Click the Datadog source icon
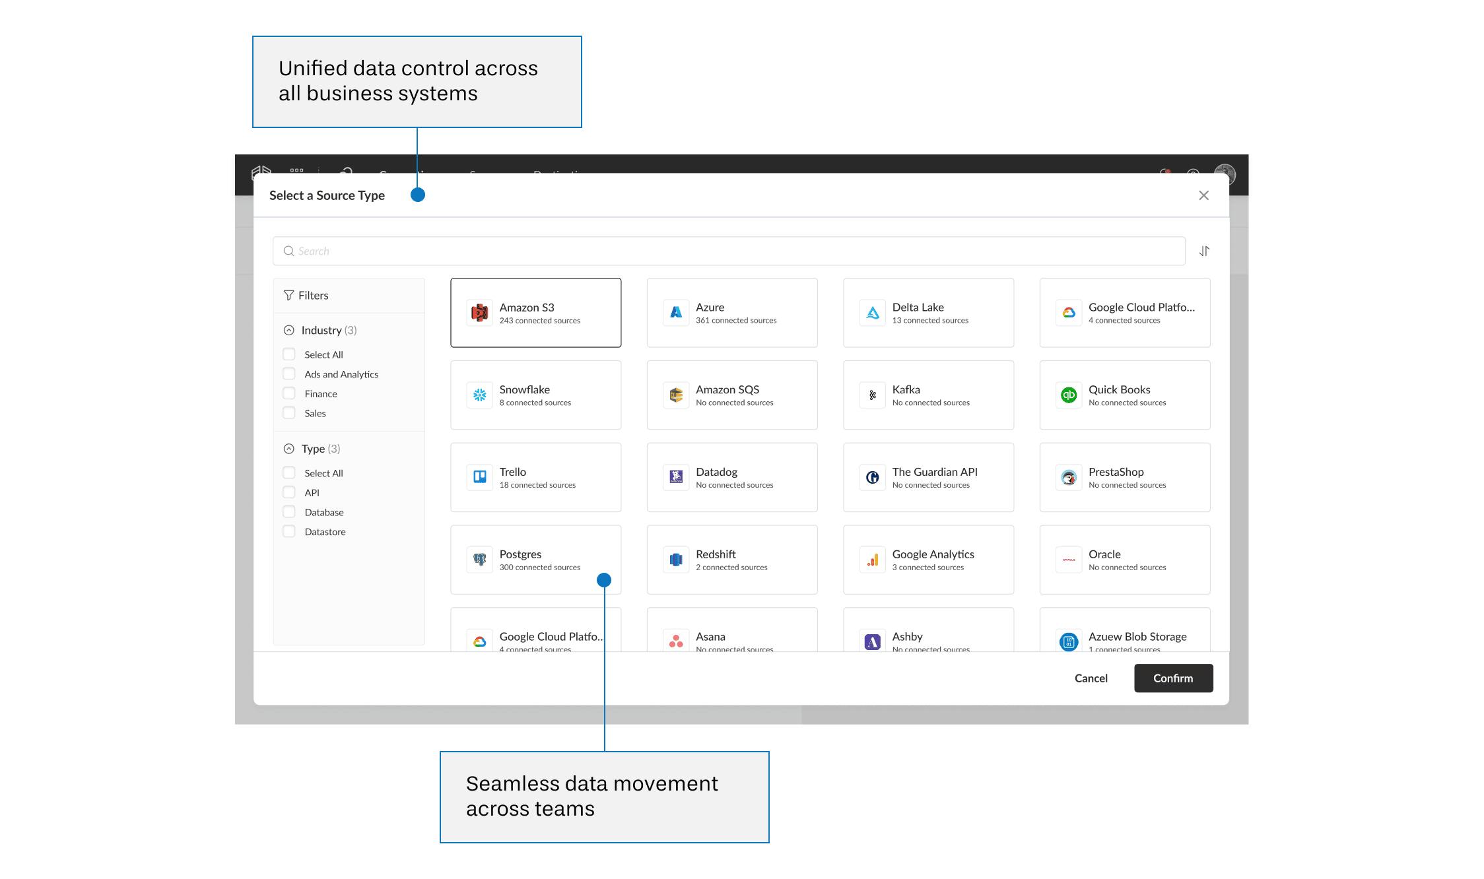This screenshot has width=1484, height=879. (x=675, y=477)
